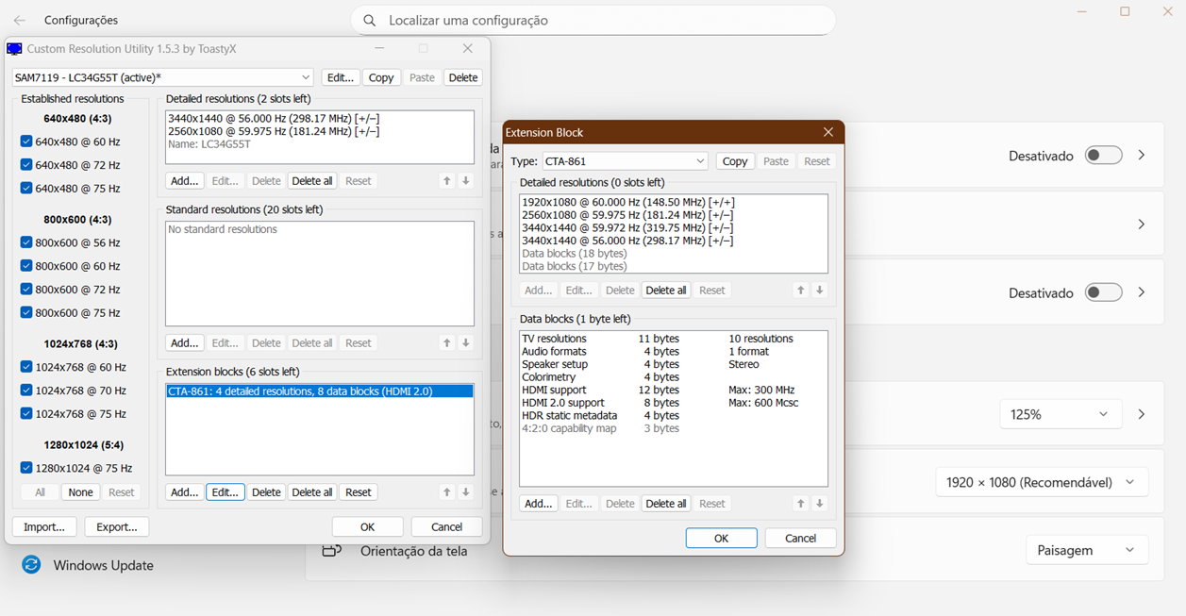The width and height of the screenshot is (1186, 616).
Task: Move detailed resolution down in main CRU window
Action: (x=466, y=181)
